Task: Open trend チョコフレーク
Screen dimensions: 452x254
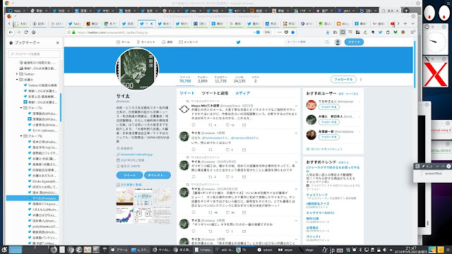Action: (x=317, y=195)
